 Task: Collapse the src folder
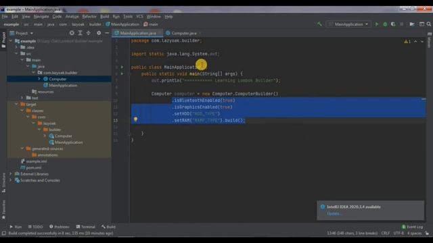pyautogui.click(x=16, y=53)
